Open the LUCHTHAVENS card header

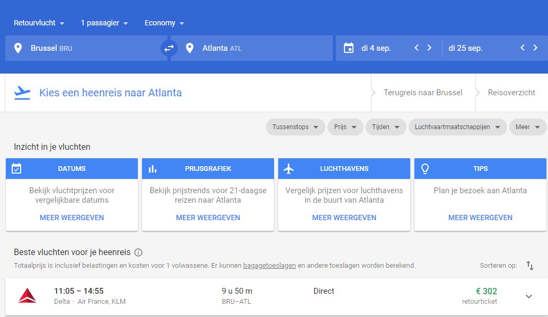point(344,169)
